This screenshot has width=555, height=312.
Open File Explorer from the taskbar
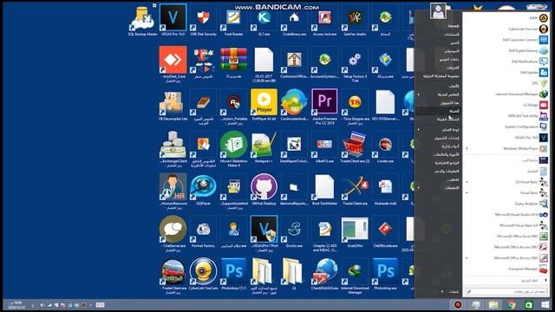pos(493,304)
